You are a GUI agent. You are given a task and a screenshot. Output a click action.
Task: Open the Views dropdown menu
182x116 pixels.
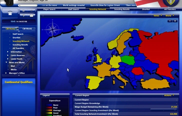pyautogui.click(x=157, y=15)
